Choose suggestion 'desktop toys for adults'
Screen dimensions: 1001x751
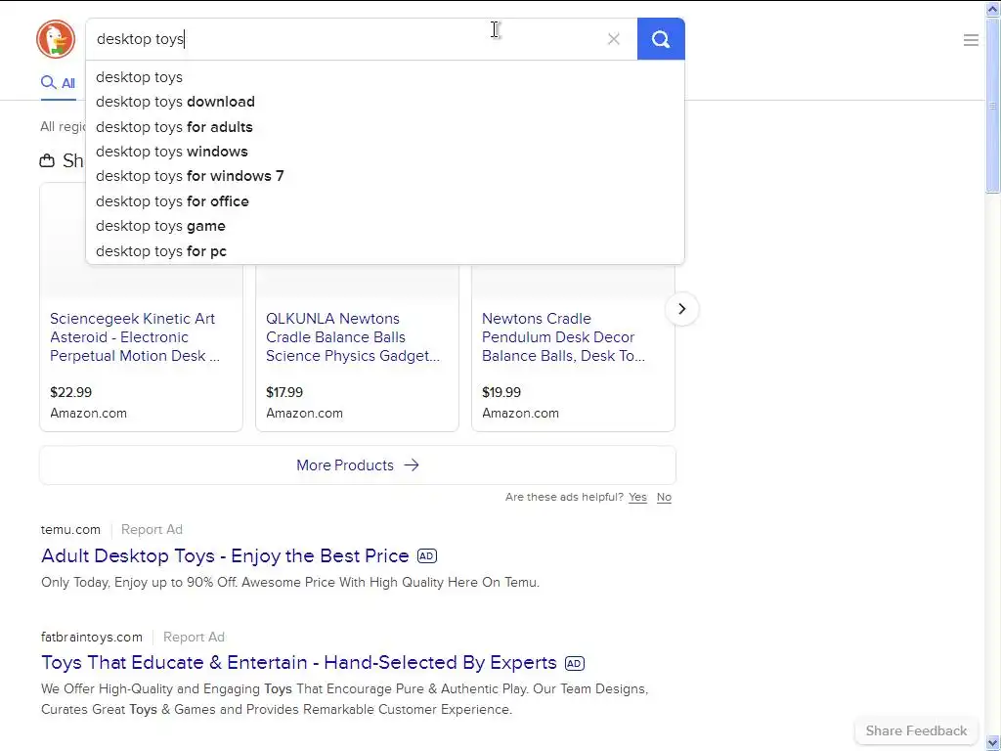coord(385,127)
